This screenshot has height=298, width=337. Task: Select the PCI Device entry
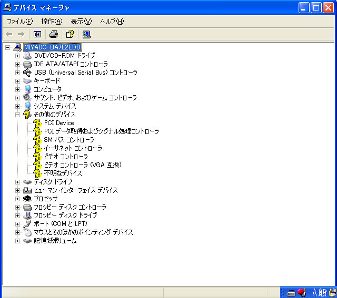[59, 123]
